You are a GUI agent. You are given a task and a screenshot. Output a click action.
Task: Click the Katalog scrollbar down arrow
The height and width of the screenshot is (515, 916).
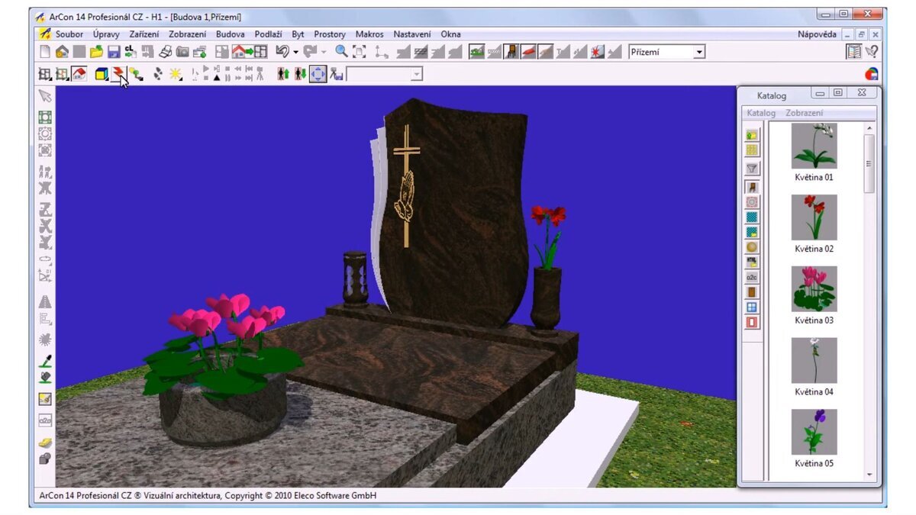pos(869,475)
